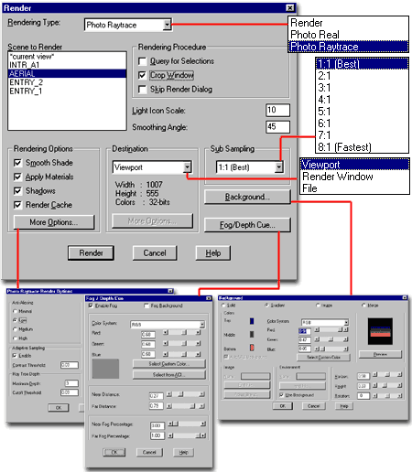This screenshot has width=412, height=472.
Task: Select INTR_A1 scene in the list
Action: coord(67,65)
